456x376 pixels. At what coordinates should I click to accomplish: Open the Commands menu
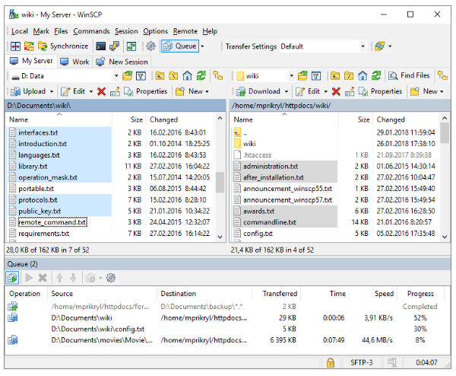(91, 31)
